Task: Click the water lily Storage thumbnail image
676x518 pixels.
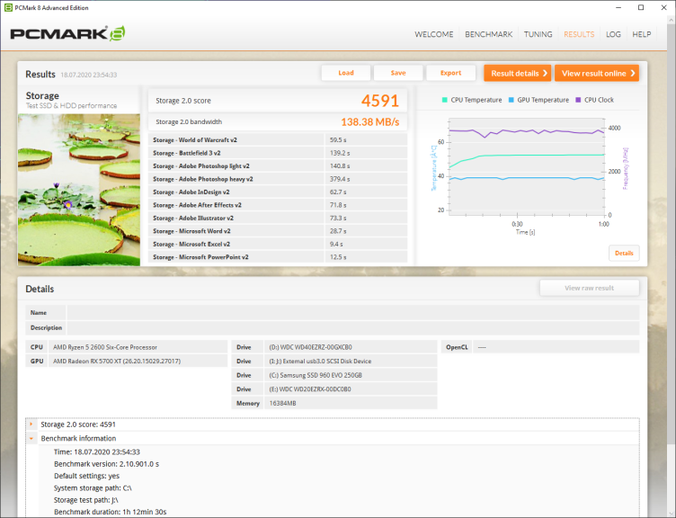Action: [x=79, y=190]
